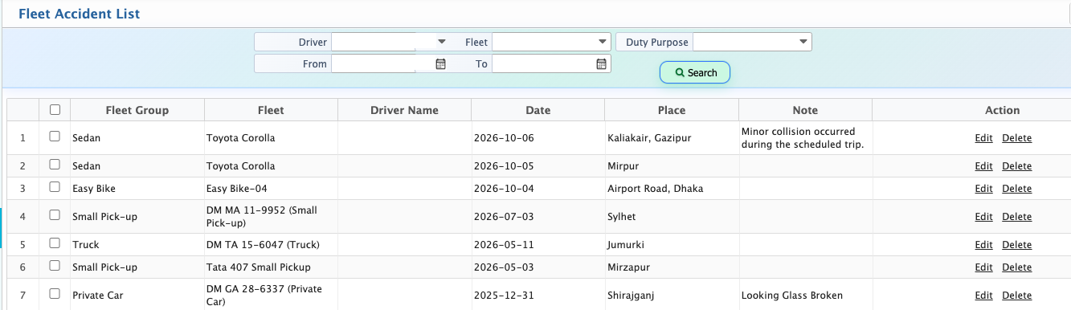Edit the Mirpur accident record
This screenshot has width=1071, height=310.
(x=983, y=166)
